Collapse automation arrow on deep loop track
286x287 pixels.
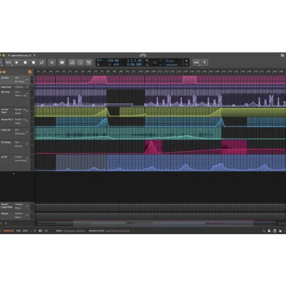pyautogui.click(x=27, y=87)
